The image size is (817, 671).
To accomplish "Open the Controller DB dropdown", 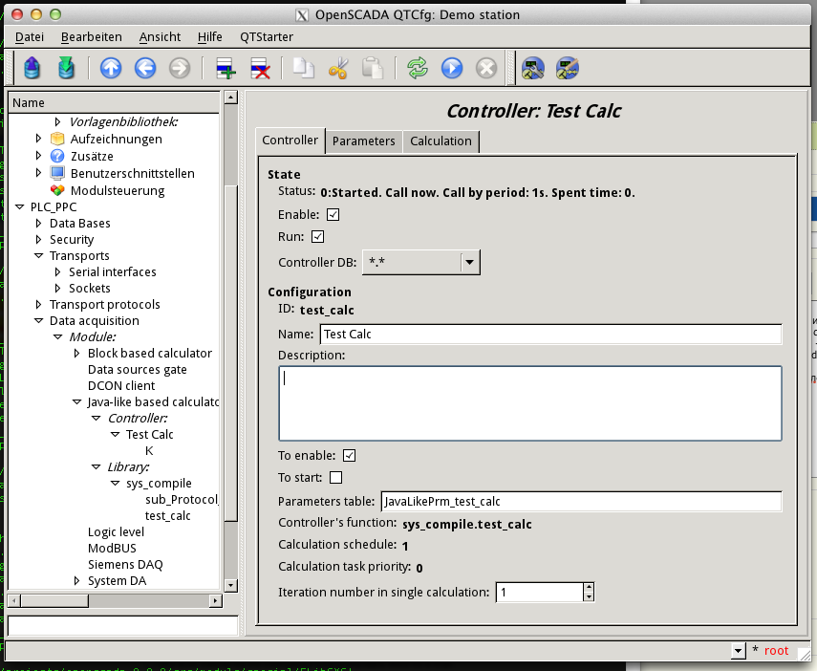I will pos(468,262).
